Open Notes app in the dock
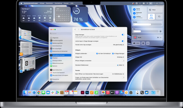Screen dimensions: 183x108 [x=76, y=92]
